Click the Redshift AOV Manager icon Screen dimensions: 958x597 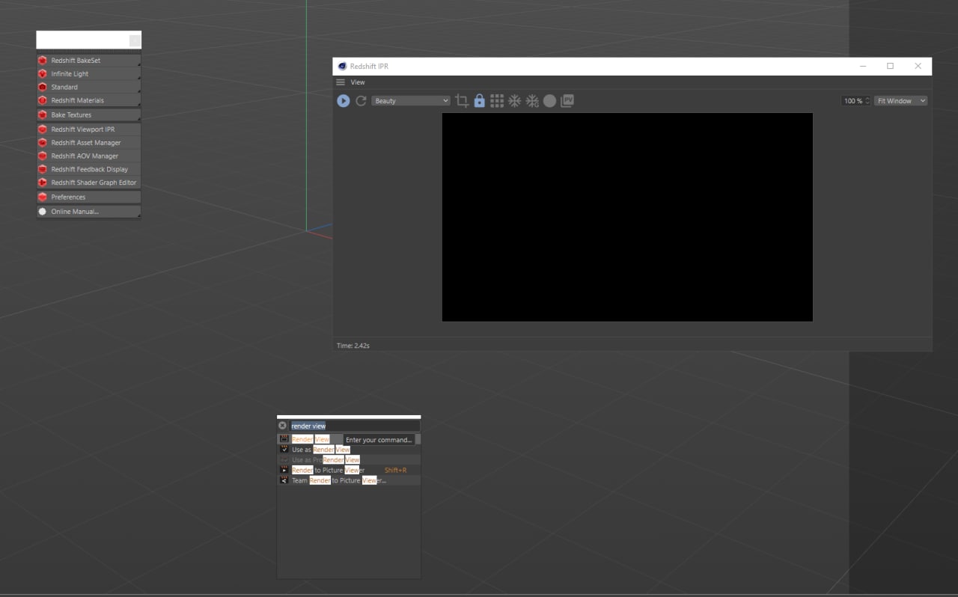click(43, 156)
